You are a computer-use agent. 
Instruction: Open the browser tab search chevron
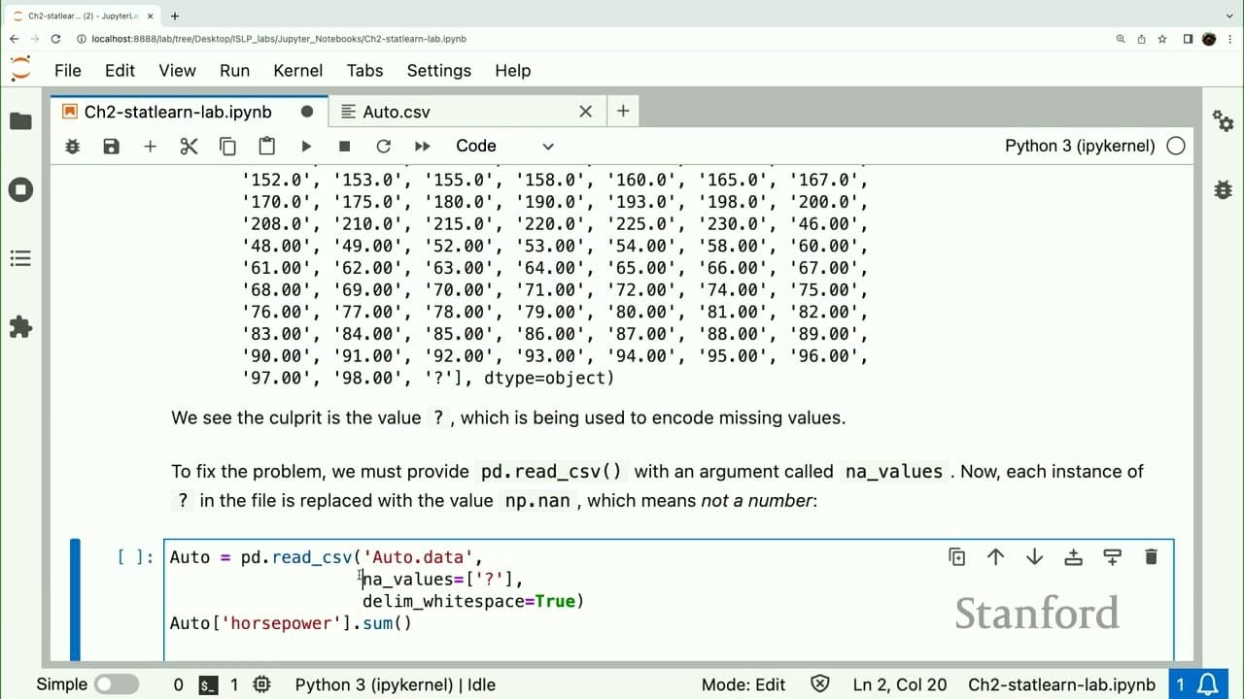(x=1230, y=16)
